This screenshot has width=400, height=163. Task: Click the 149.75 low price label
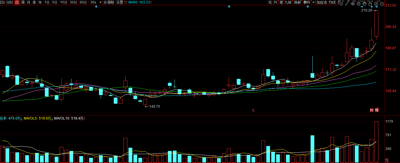[155, 107]
